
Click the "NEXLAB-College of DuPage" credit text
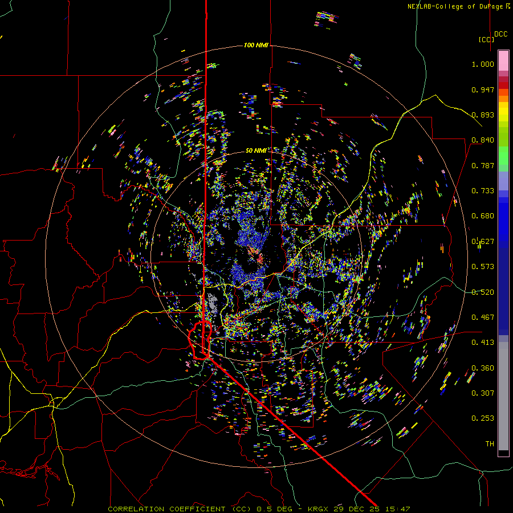coord(455,6)
